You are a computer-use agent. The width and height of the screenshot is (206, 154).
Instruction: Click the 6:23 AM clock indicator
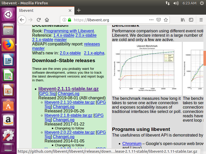[190, 3]
